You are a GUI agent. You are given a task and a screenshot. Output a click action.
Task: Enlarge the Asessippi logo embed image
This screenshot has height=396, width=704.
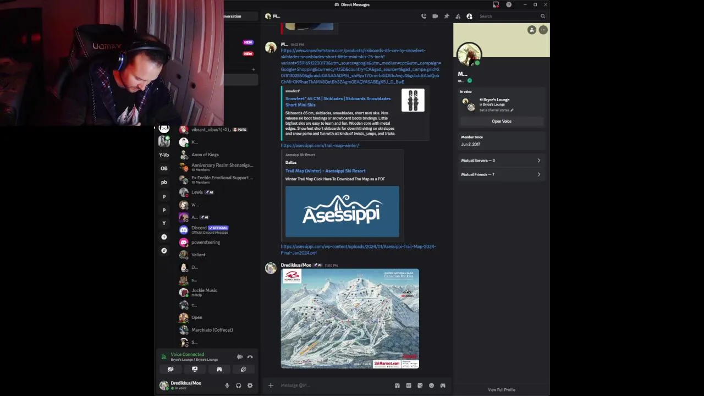click(x=342, y=212)
